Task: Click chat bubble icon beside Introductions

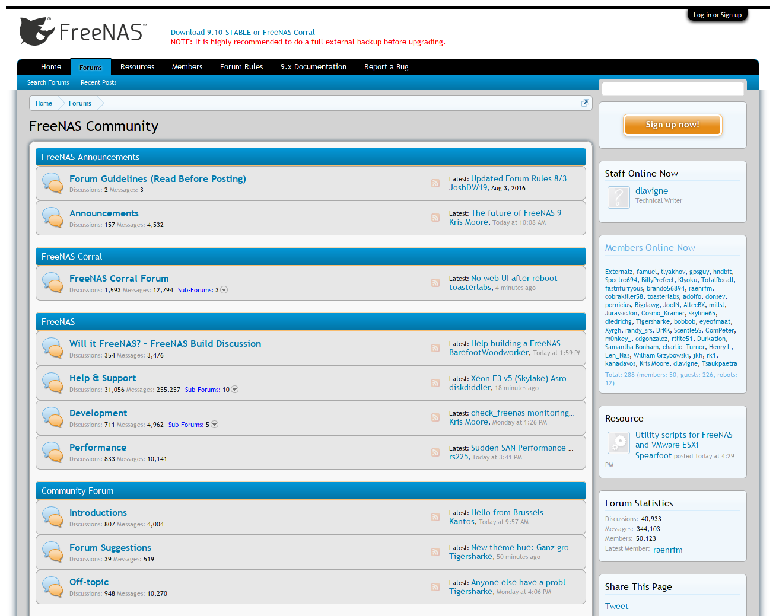Action: click(x=53, y=517)
